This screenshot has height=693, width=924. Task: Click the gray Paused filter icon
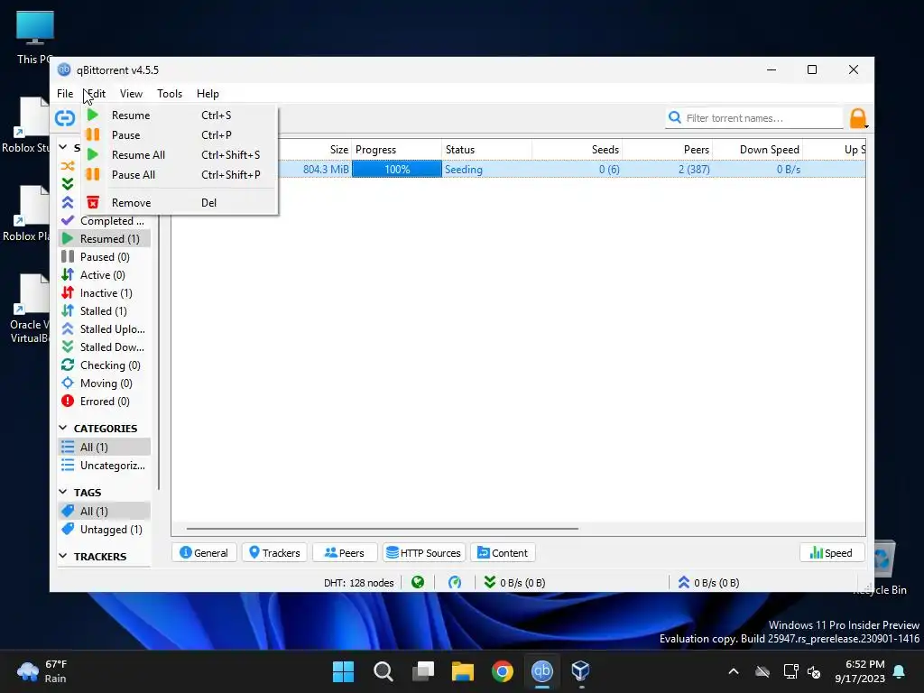(68, 257)
